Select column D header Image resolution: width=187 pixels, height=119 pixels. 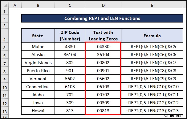click(x=103, y=5)
